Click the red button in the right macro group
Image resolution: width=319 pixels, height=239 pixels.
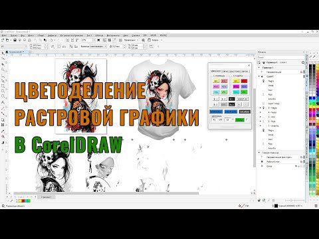click(244, 81)
